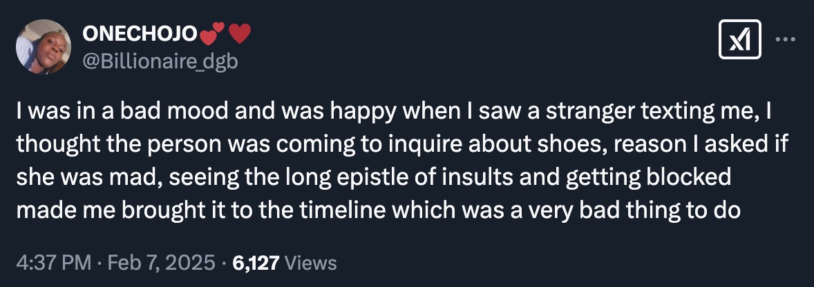Click the @Billionaire_dgb handle

coord(160,61)
